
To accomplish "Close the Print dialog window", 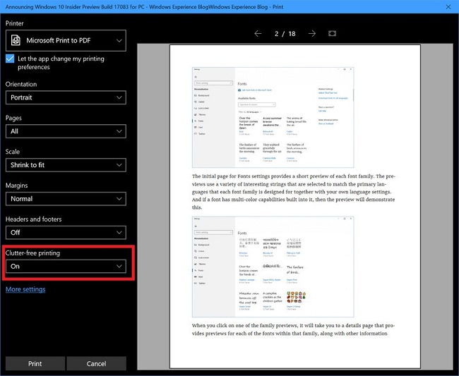I will [450, 7].
